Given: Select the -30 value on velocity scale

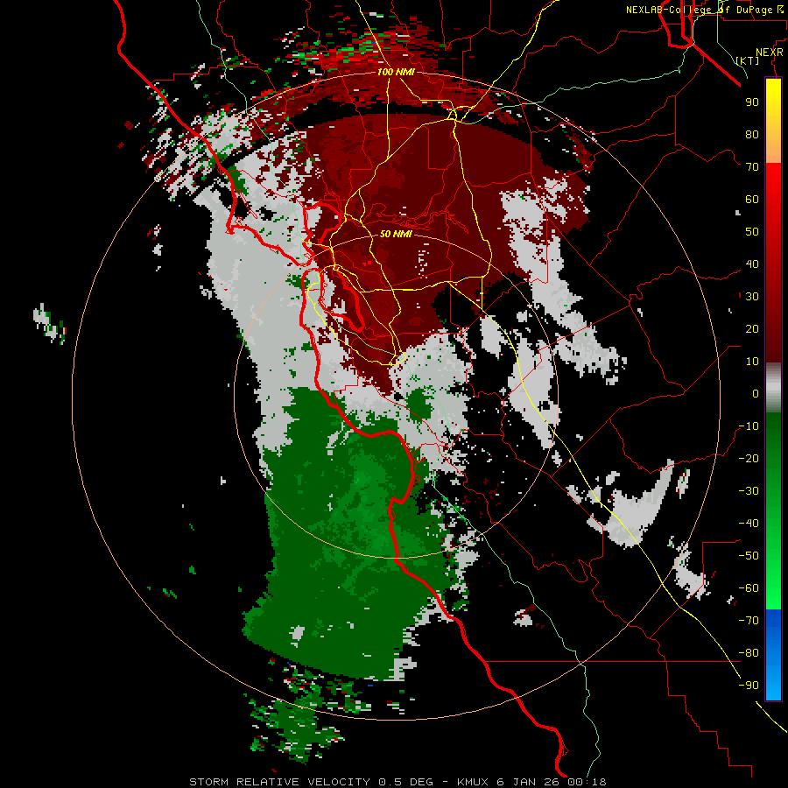Looking at the screenshot, I should click(749, 491).
